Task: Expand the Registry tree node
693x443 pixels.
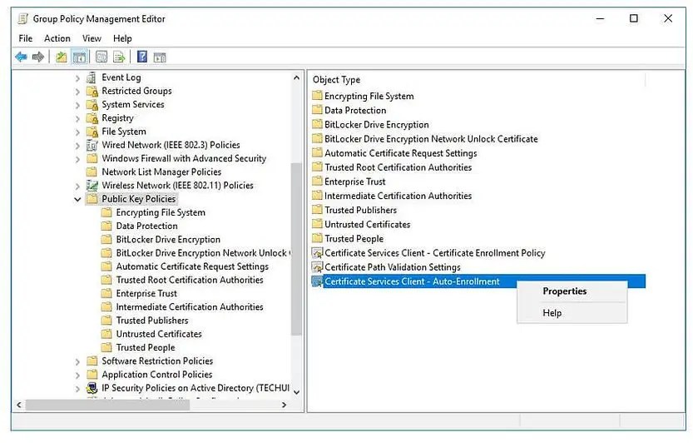Action: [x=77, y=118]
